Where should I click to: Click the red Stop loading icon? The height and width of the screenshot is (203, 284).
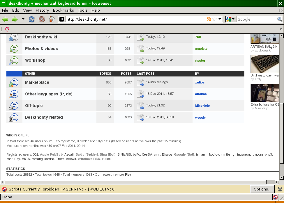42,19
